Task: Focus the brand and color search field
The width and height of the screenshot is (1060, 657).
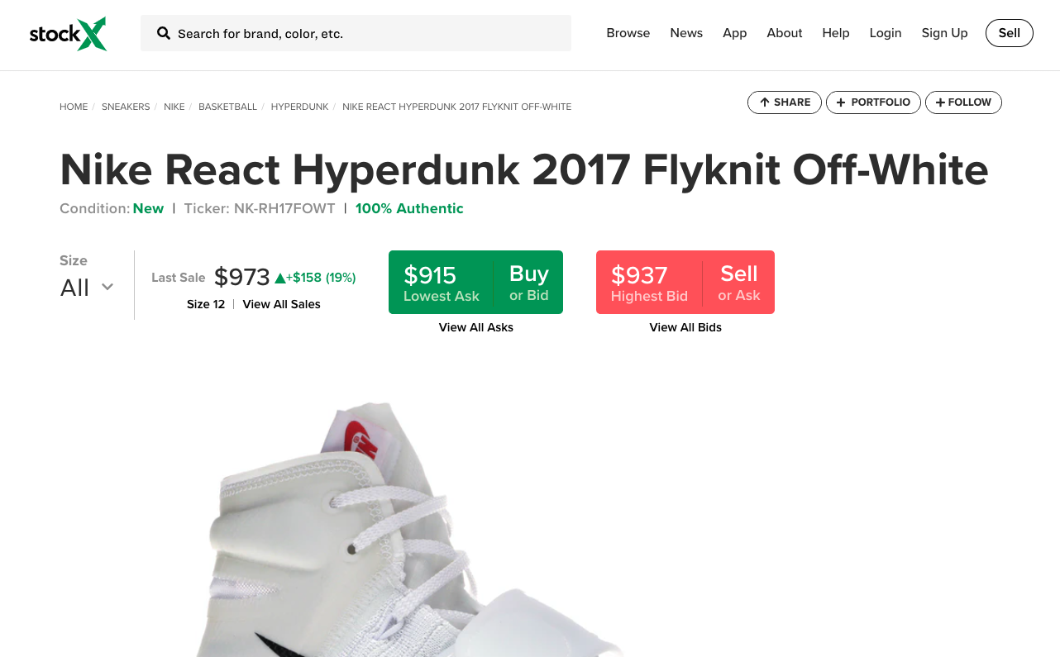Action: (x=356, y=33)
